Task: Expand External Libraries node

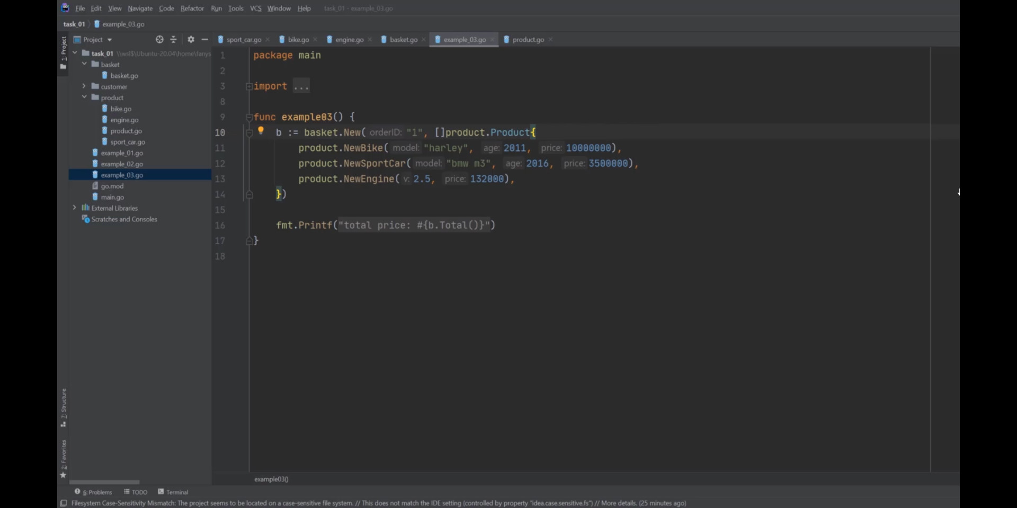Action: pos(75,208)
